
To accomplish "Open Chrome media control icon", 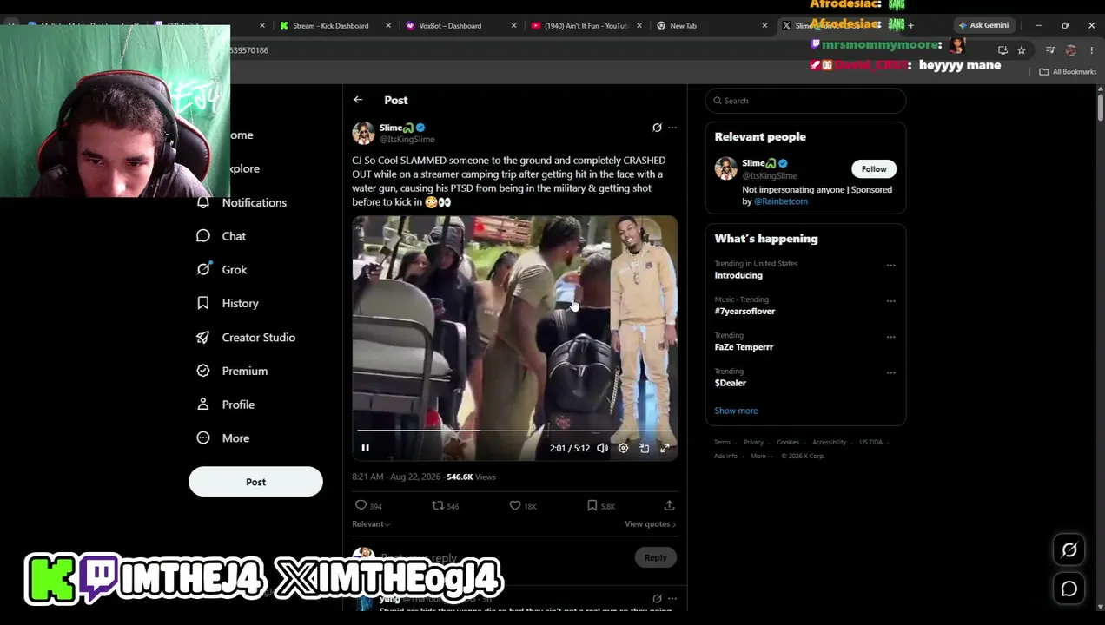I will pos(1050,50).
